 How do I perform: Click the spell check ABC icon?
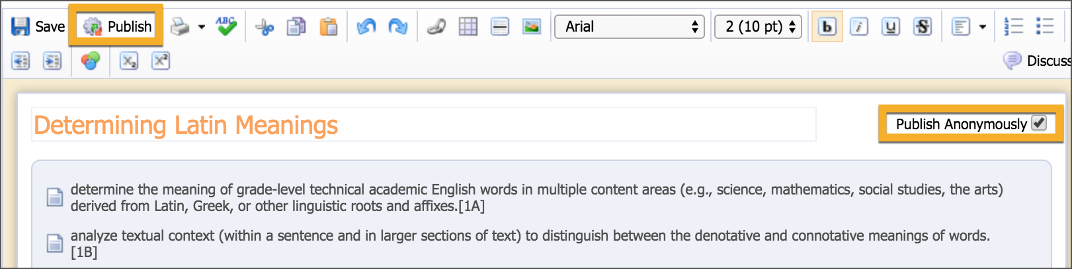(x=226, y=26)
